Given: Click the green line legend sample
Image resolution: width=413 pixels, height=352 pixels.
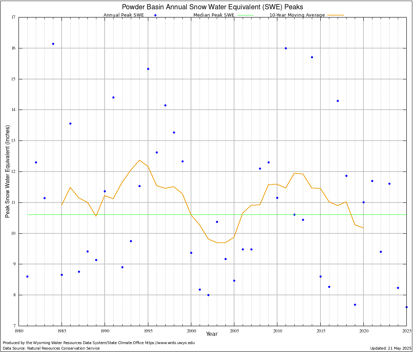Looking at the screenshot, I should coord(245,15).
